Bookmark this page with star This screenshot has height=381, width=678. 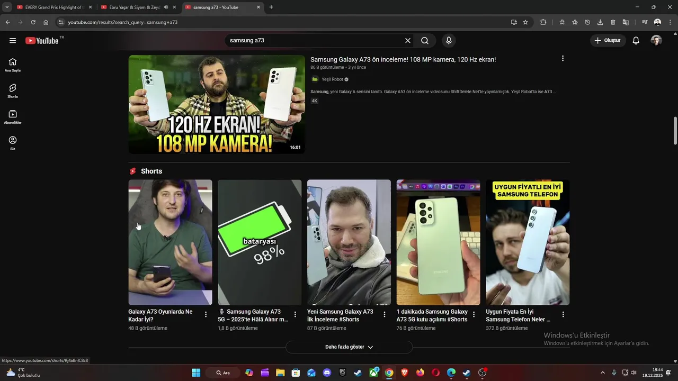point(525,22)
